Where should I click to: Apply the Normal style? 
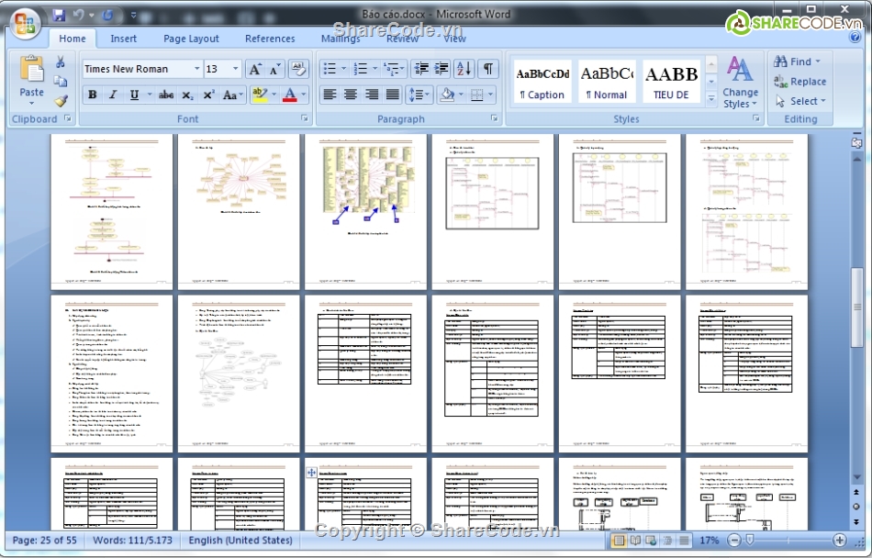(607, 82)
